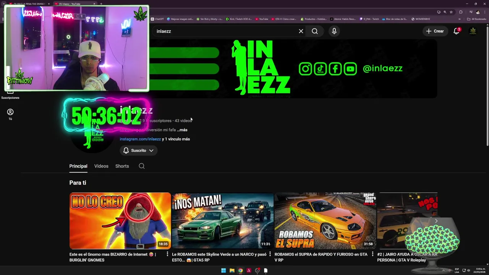This screenshot has height=275, width=489.
Task: Show the 1 vínculo más links
Action: coord(176,139)
